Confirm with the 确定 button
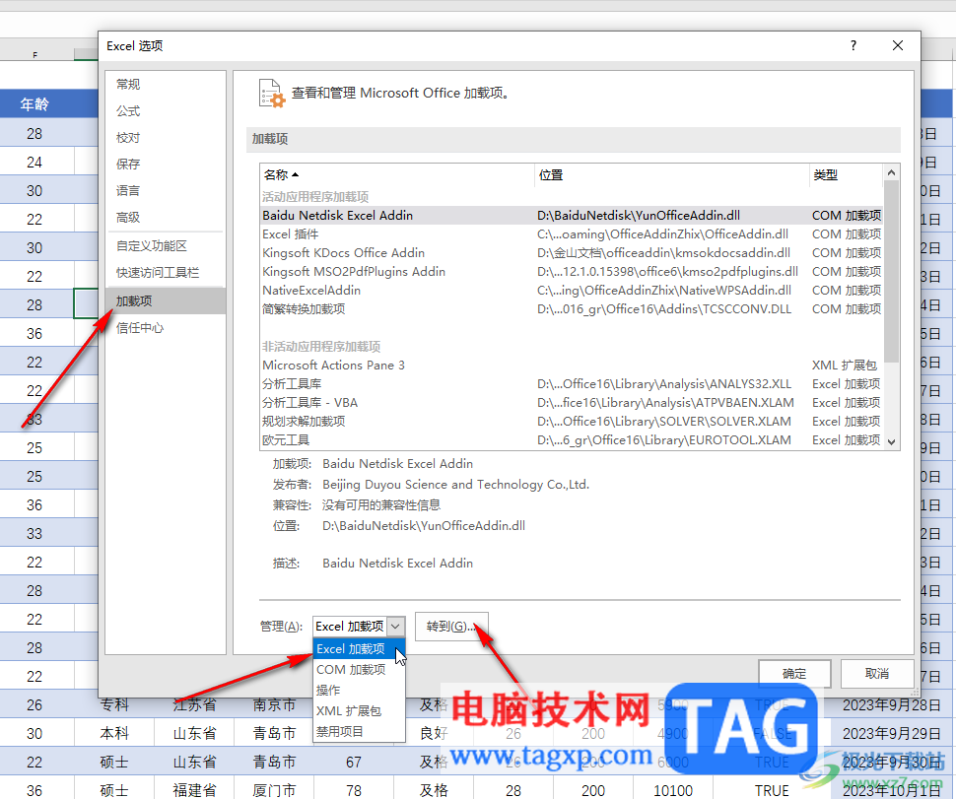956x799 pixels. [x=794, y=674]
